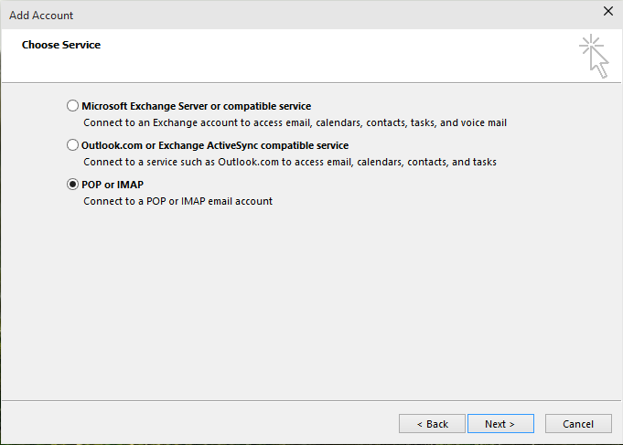Click the 'Connect to a service such as Outlook.com' description
Viewport: 623px width, 445px height.
click(x=290, y=162)
